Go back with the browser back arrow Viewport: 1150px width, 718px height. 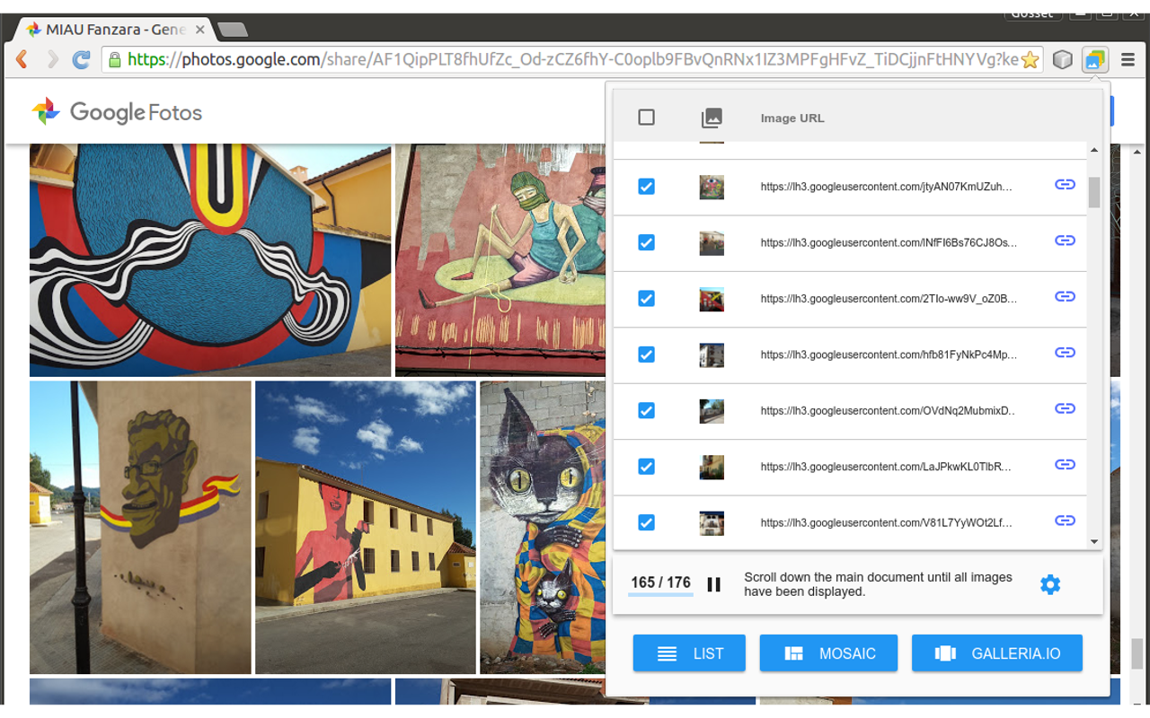[22, 60]
